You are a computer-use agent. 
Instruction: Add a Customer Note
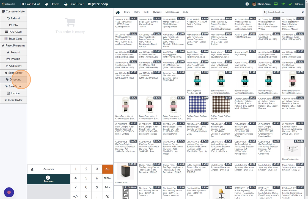13,12
